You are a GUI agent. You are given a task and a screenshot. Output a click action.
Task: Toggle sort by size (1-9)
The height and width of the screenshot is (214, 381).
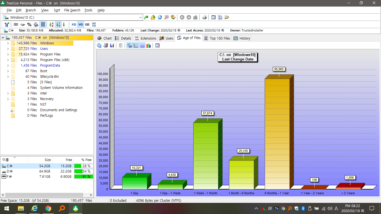pos(58,25)
